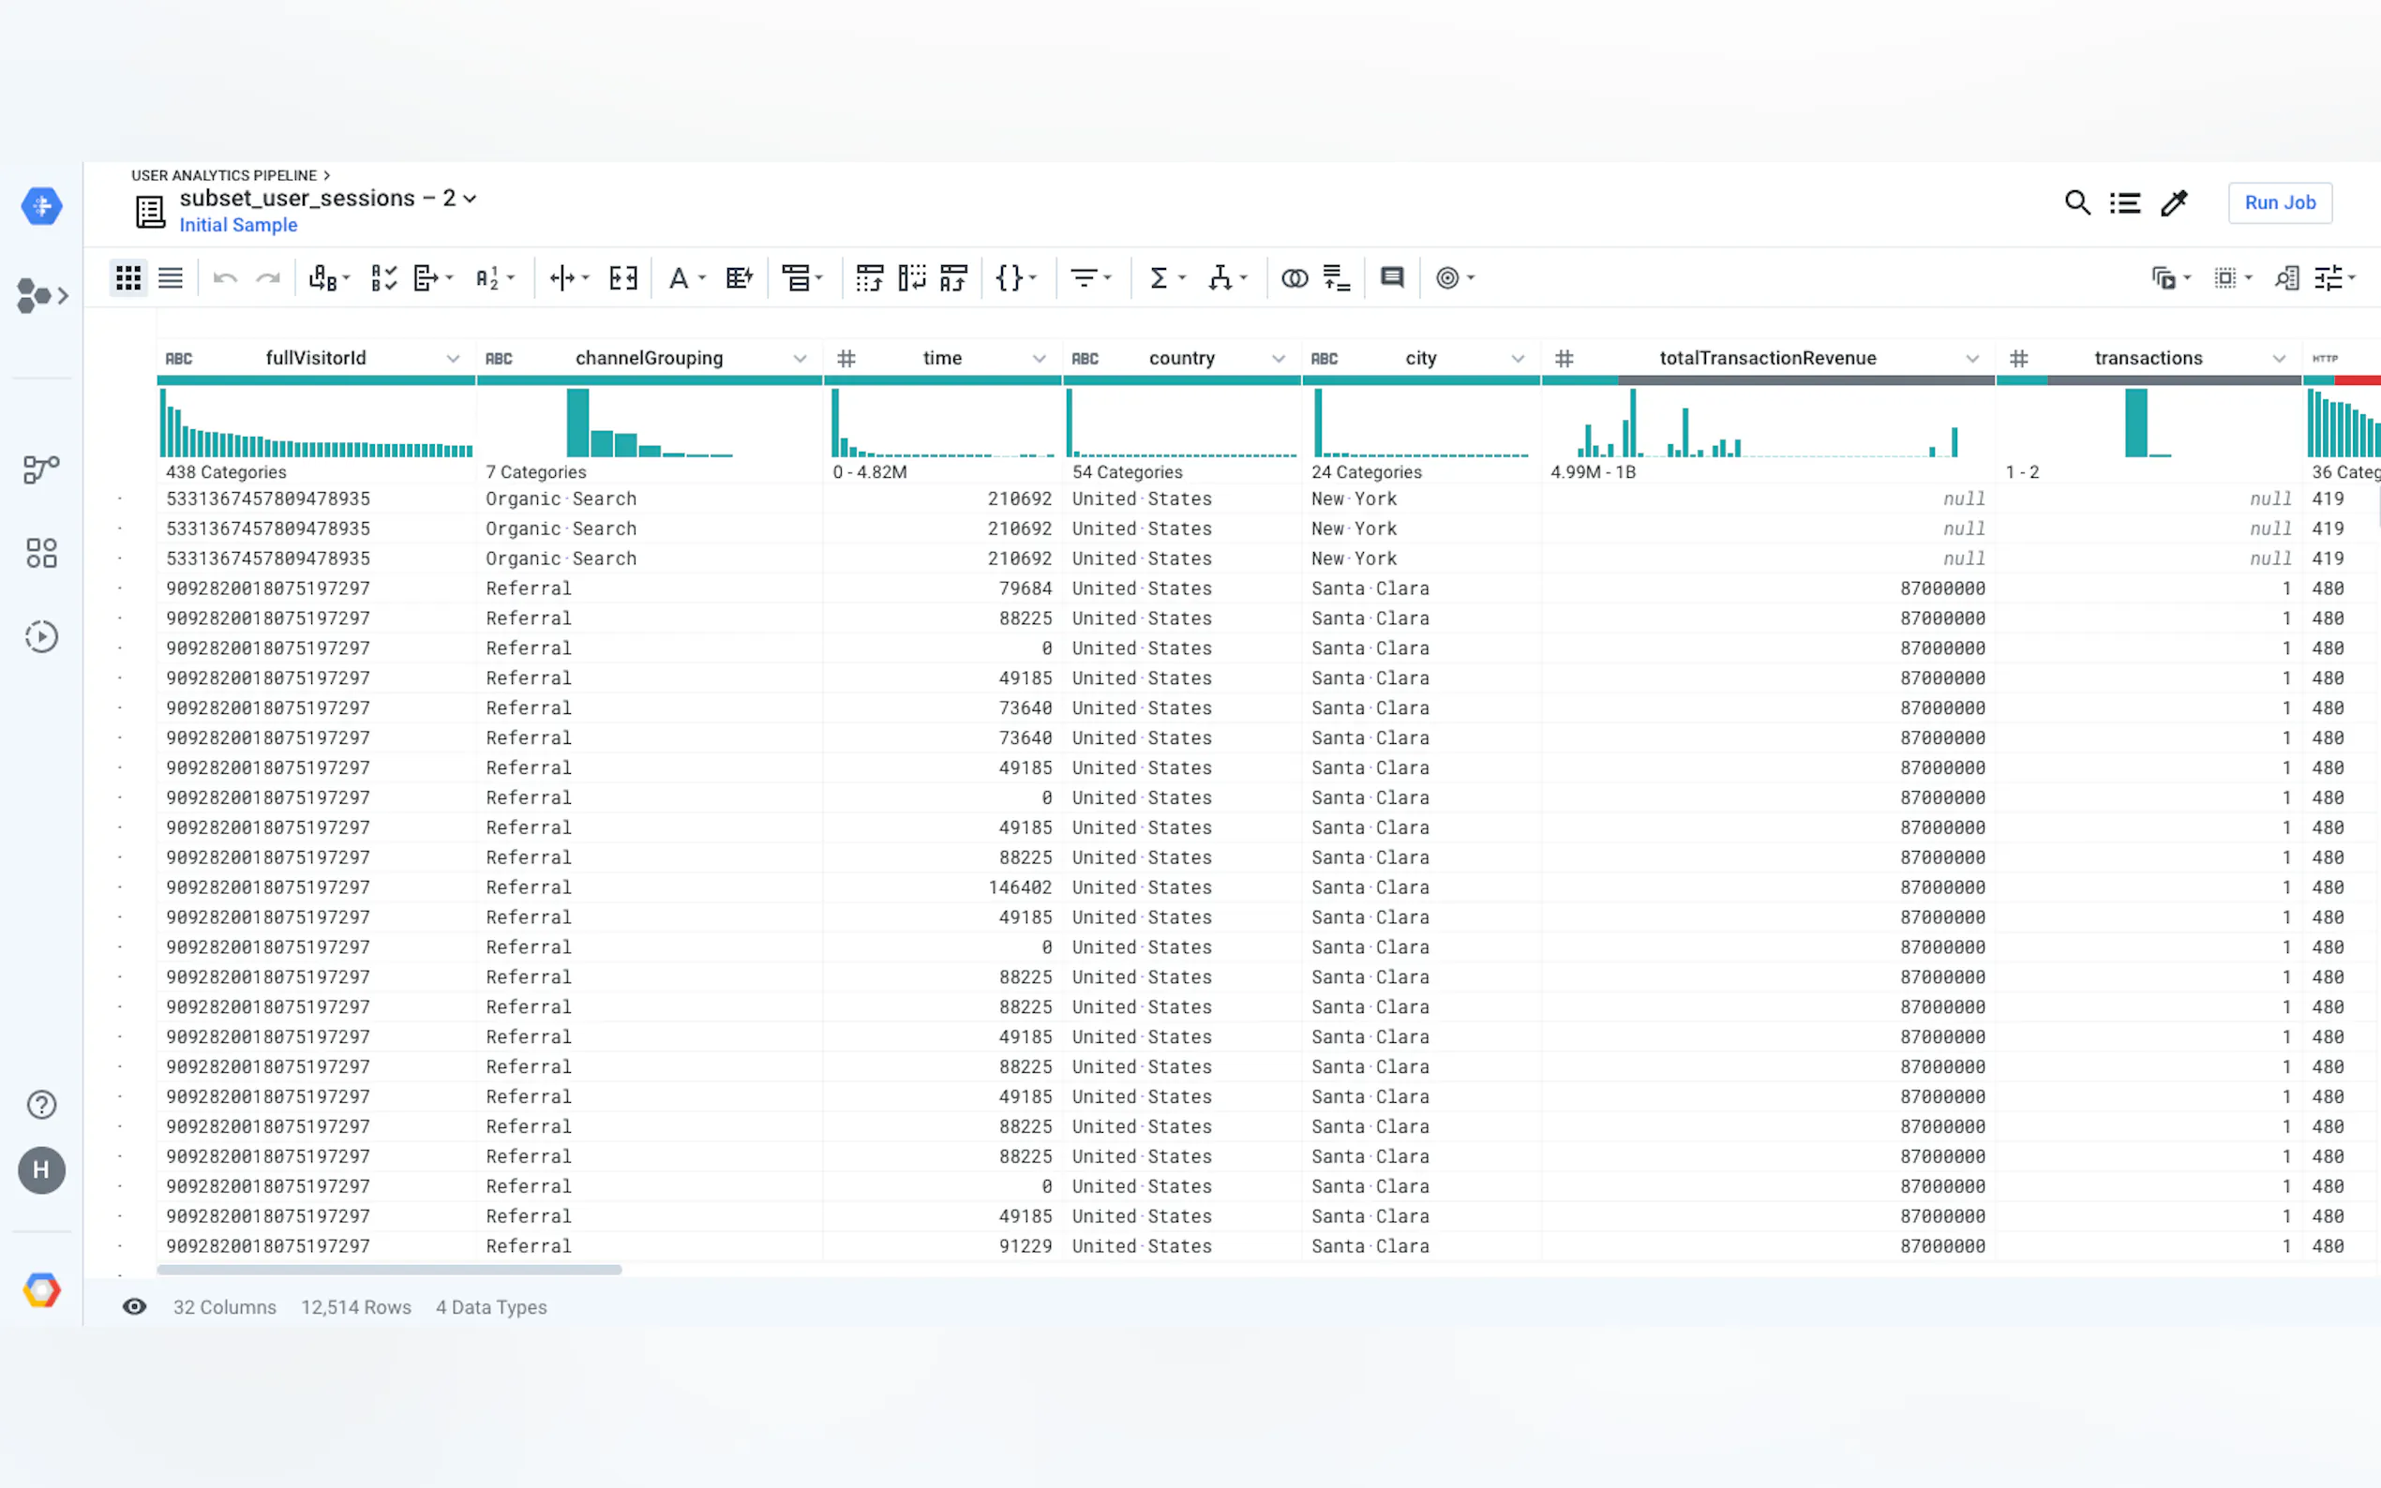The image size is (2381, 1488).
Task: Open the library grid icon in sidebar
Action: (x=41, y=553)
